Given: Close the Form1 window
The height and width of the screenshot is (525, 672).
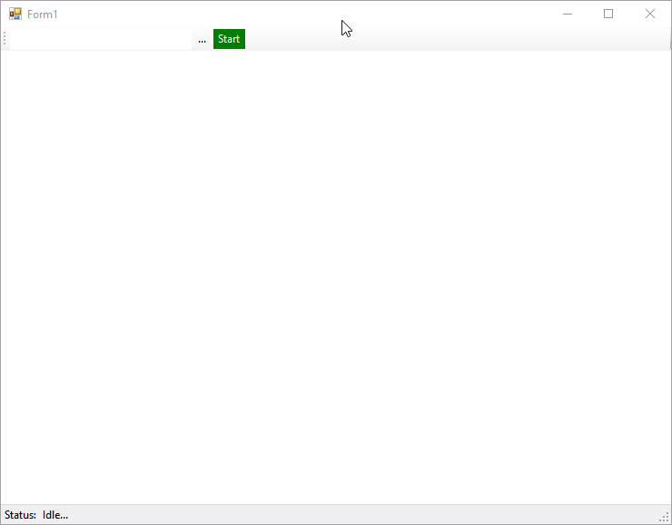Looking at the screenshot, I should [x=650, y=14].
